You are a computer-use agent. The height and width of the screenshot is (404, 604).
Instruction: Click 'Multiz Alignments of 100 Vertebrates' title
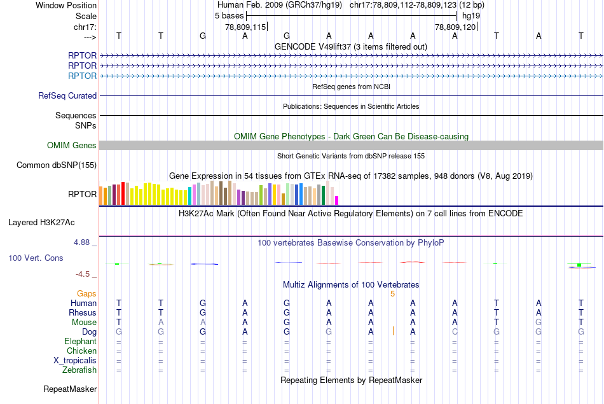click(x=351, y=285)
